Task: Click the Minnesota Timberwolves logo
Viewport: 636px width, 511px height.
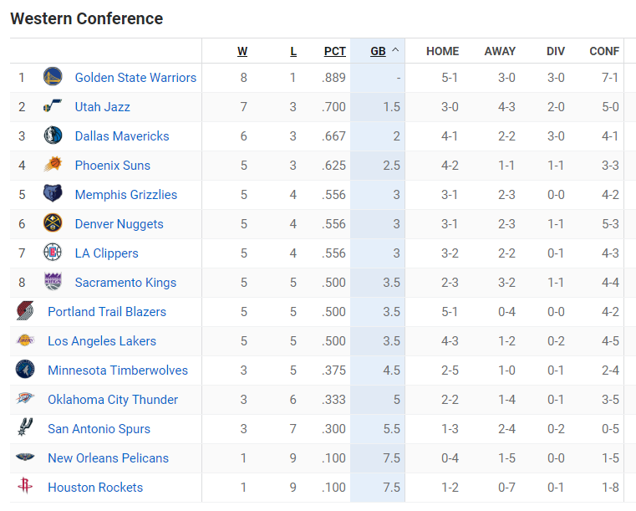Action: pos(25,370)
